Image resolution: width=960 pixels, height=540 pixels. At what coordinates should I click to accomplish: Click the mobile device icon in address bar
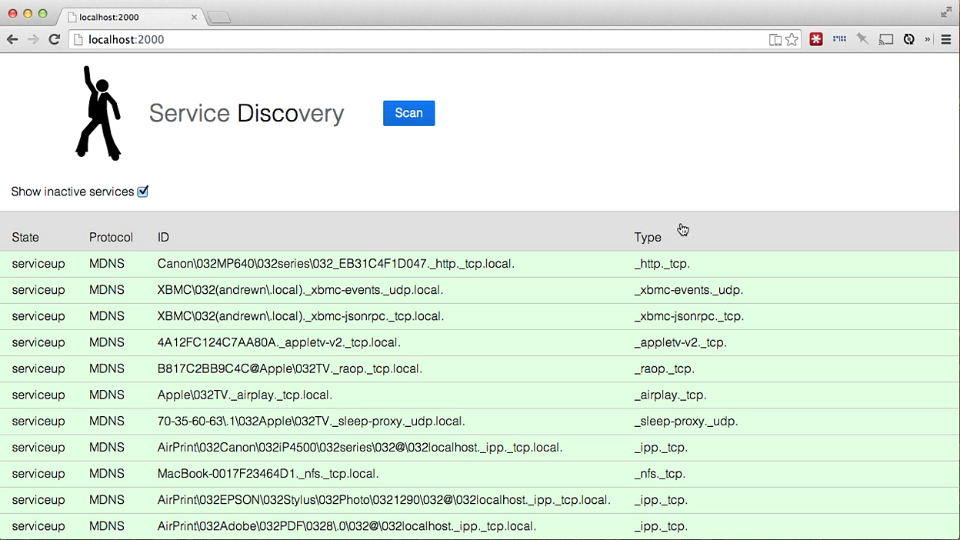pos(775,38)
